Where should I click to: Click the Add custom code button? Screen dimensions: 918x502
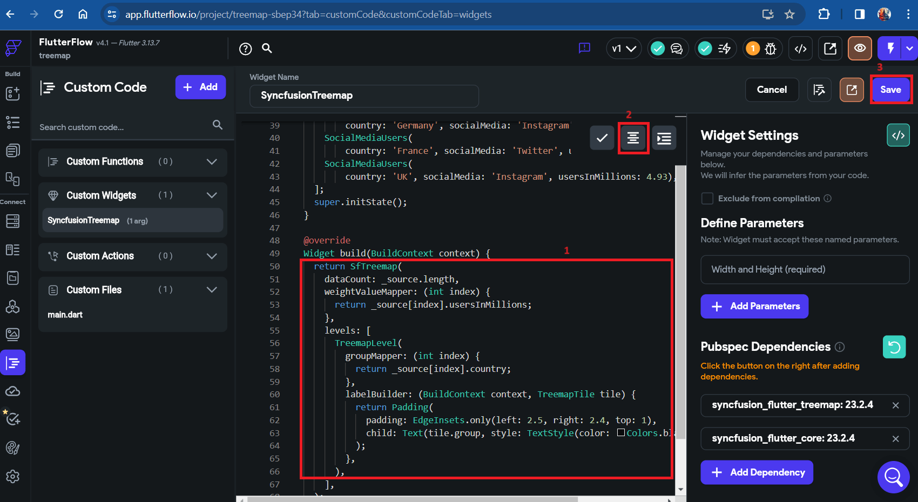tap(200, 87)
